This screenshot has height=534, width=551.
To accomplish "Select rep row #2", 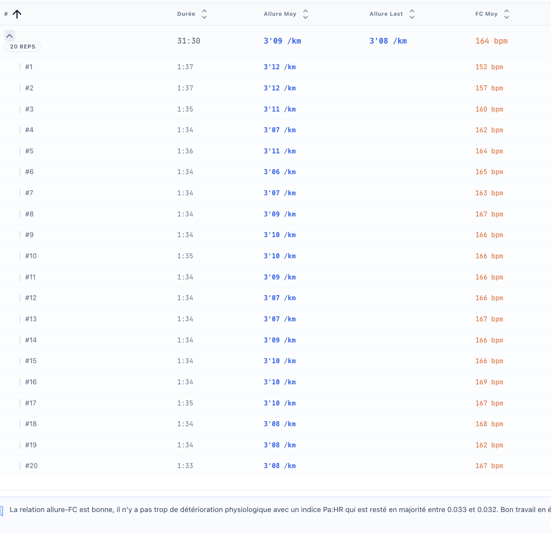I will pos(275,88).
